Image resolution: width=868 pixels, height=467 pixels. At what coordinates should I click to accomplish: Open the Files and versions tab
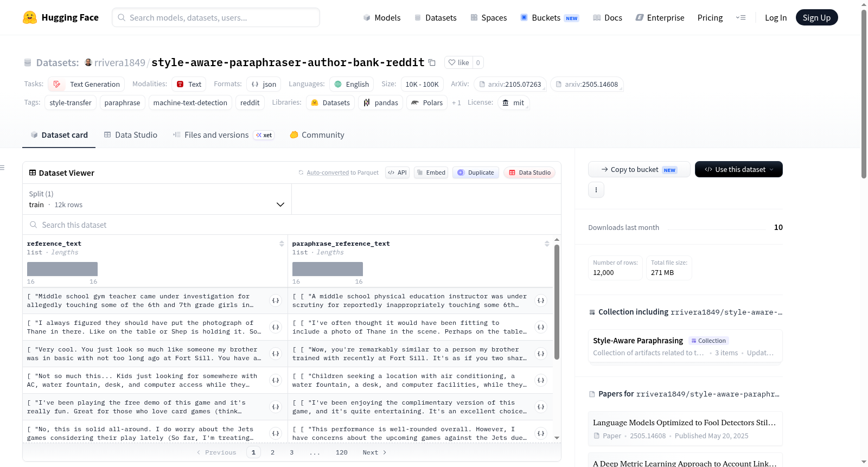[223, 135]
